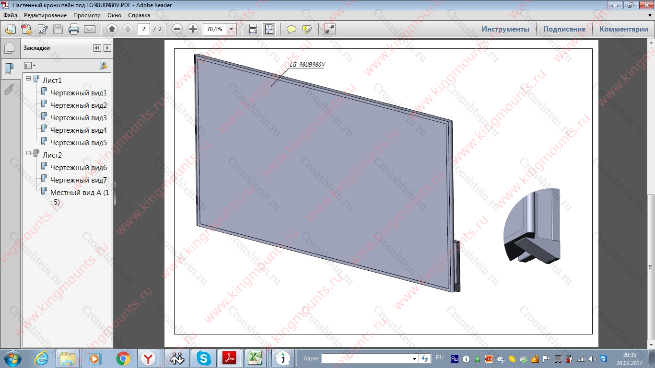This screenshot has width=655, height=368.
Task: Toggle fit one full page view
Action: point(269,29)
